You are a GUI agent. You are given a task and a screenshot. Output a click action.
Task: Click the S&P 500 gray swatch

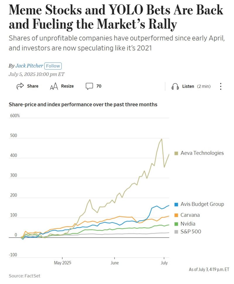click(176, 232)
